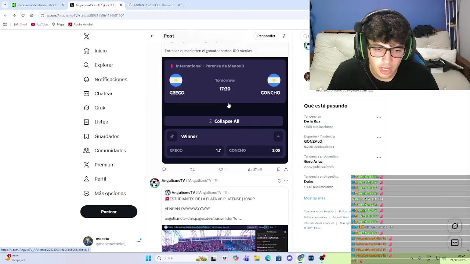Screen dimensions: 470x264
Task: Open more options on AngulismoTV post
Action: [286, 181]
